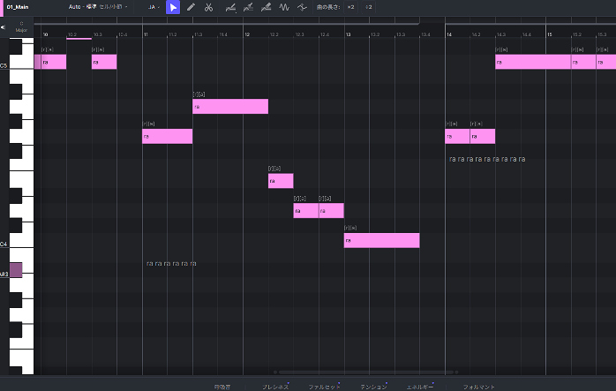Switch to the テンション parameter tab
The height and width of the screenshot is (391, 616).
tap(373, 387)
